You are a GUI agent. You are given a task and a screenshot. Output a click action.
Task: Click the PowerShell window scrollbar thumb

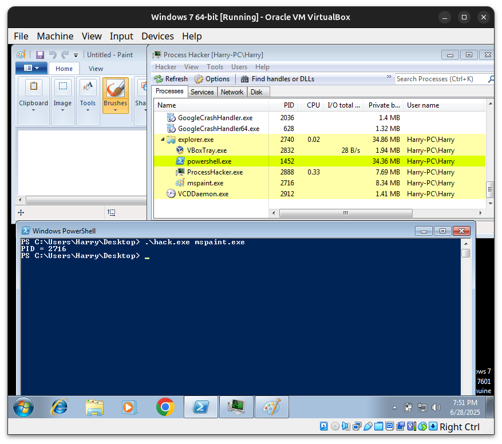tap(466, 253)
